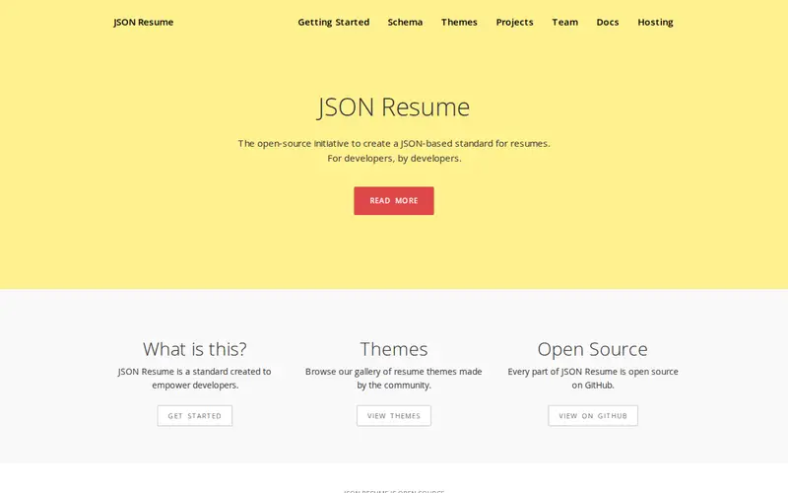Click text 'JSON Resume is a standard created to'

pos(195,372)
